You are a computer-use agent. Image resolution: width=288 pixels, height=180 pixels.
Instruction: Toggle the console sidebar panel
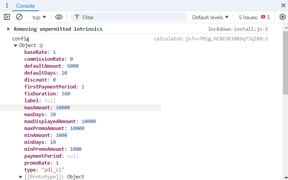click(x=7, y=17)
